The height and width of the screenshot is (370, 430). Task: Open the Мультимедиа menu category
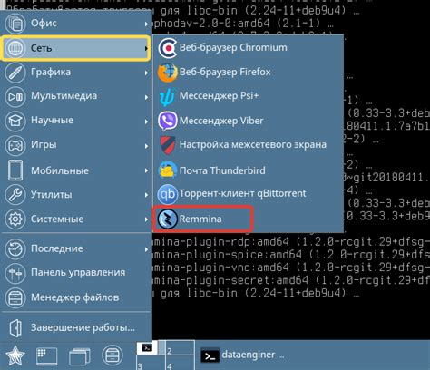(x=76, y=97)
